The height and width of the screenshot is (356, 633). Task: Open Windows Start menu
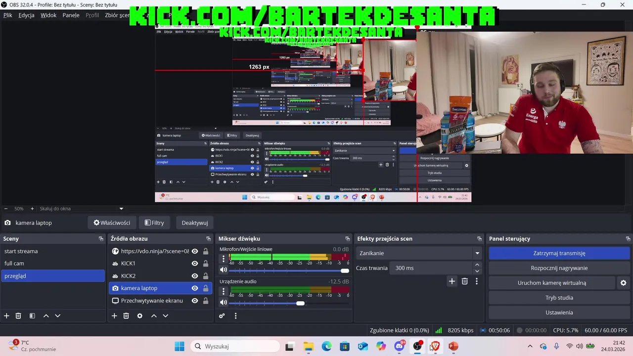(180, 346)
